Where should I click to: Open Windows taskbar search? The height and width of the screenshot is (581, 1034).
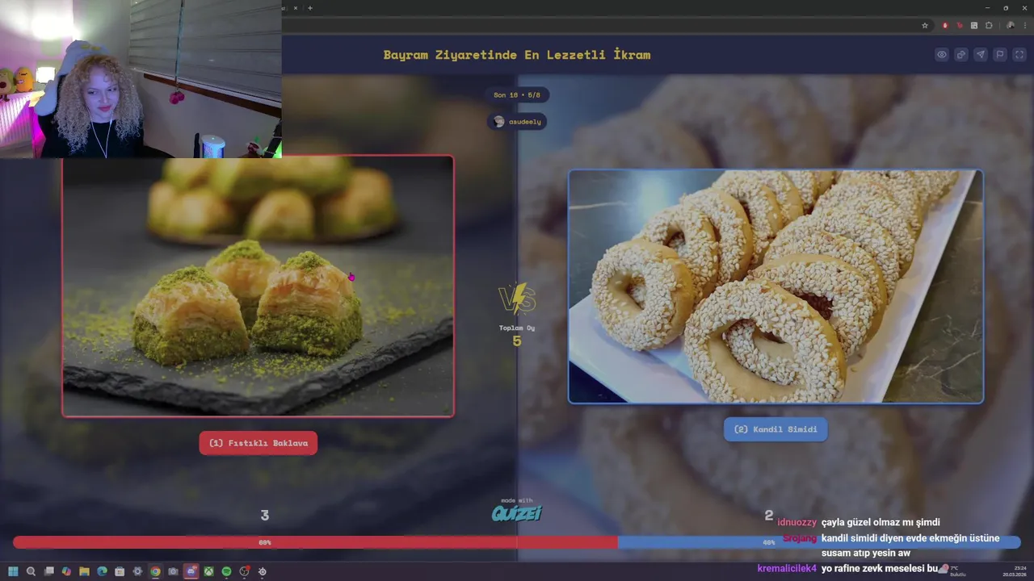tap(31, 571)
